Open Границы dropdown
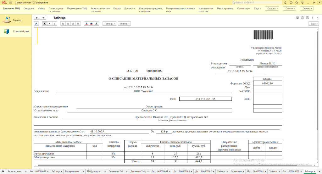 [x=110, y=24]
